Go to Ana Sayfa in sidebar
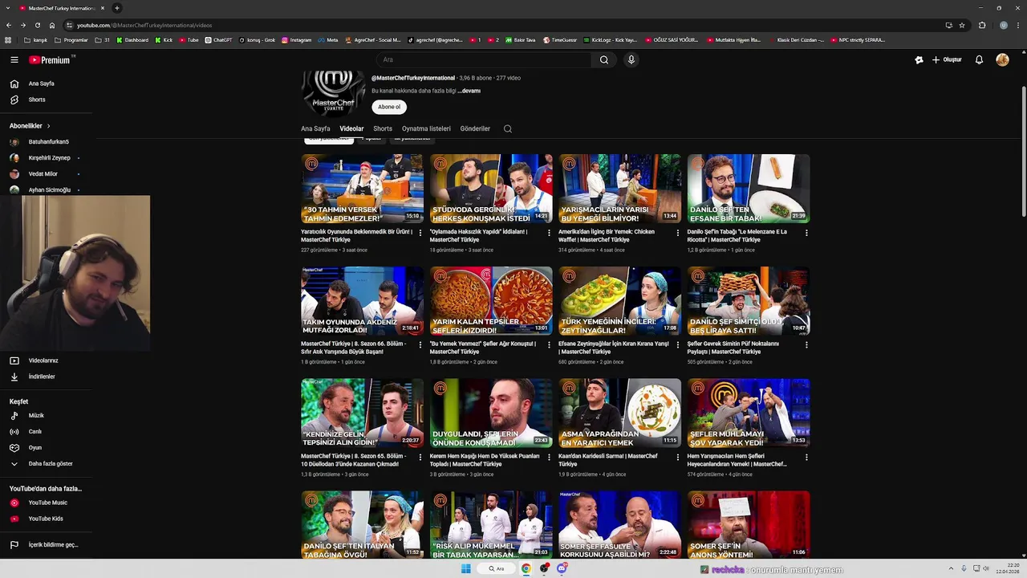This screenshot has width=1027, height=578. 42,83
